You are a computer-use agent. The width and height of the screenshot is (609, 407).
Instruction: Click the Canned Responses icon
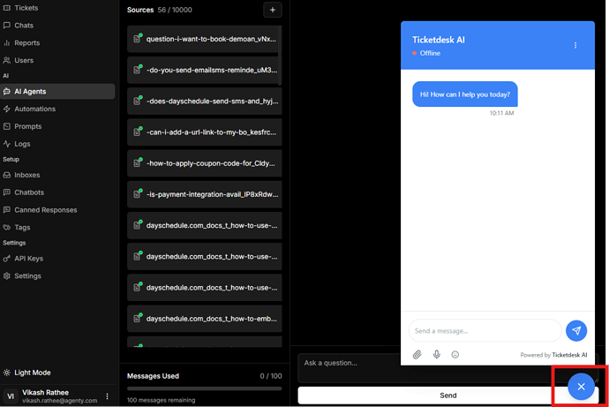point(6,210)
